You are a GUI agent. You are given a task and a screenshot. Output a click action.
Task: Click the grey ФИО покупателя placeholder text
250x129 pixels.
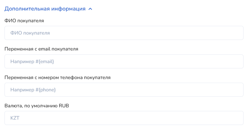point(30,33)
